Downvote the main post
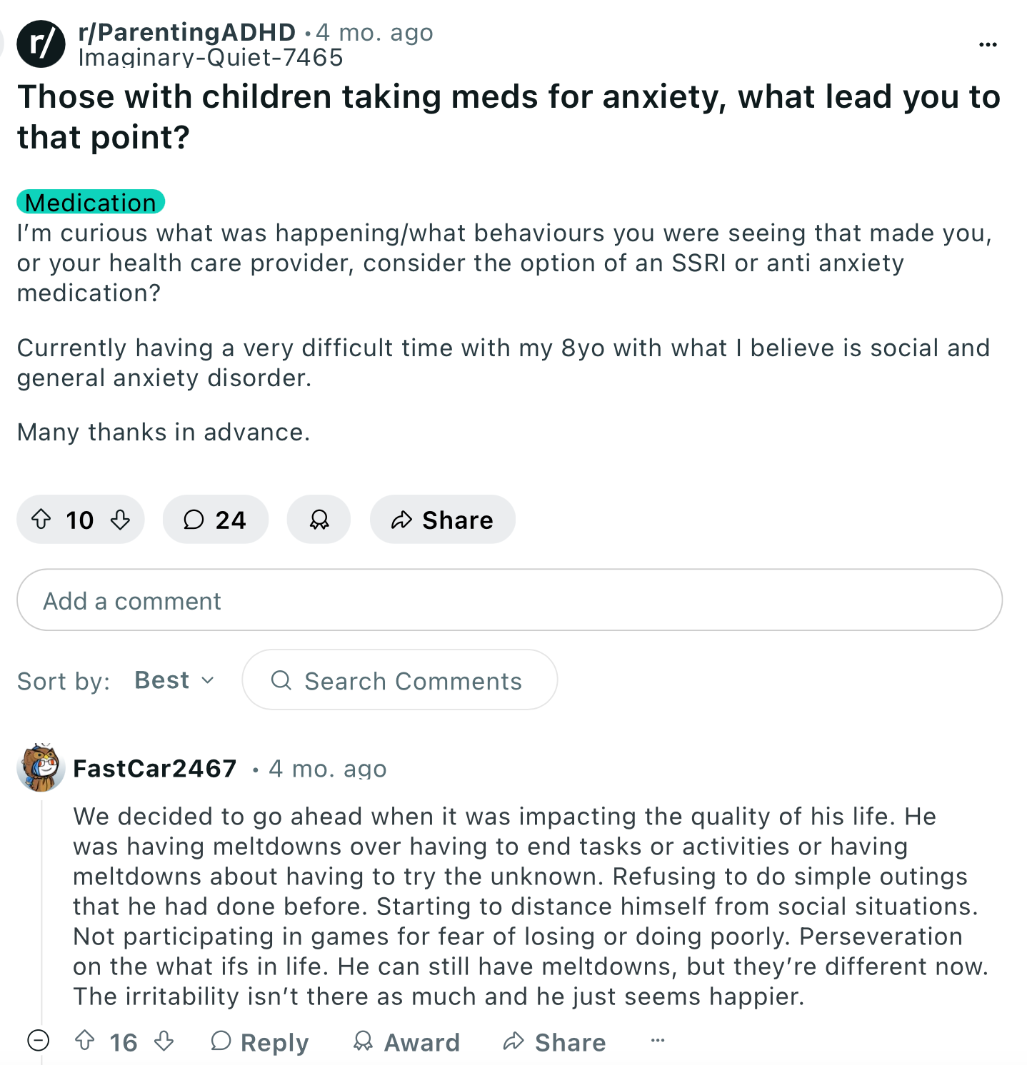The width and height of the screenshot is (1027, 1065). tap(121, 519)
